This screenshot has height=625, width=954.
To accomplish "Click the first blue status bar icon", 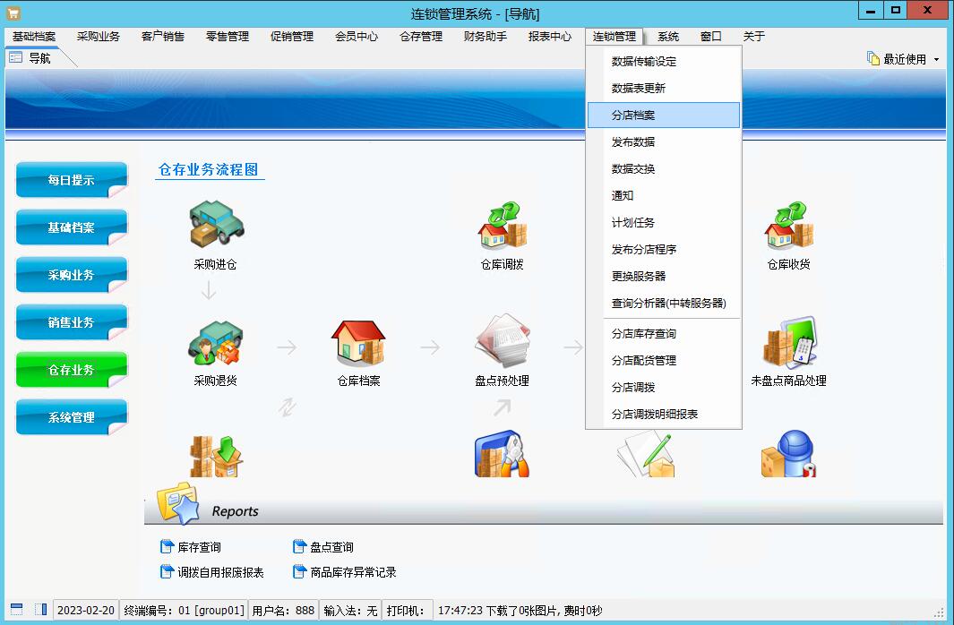I will tap(17, 609).
